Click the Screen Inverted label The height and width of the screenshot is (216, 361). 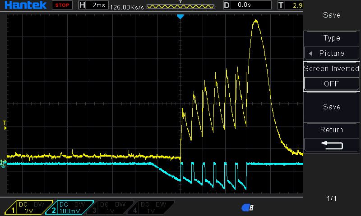point(332,68)
